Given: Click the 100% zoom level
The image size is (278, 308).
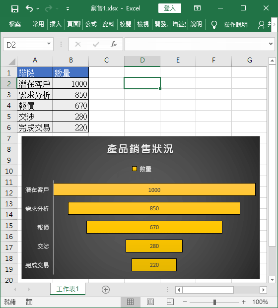Looking at the screenshot, I should (x=260, y=302).
